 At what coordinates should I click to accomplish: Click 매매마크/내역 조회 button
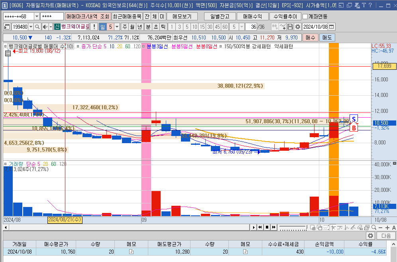pos(88,16)
